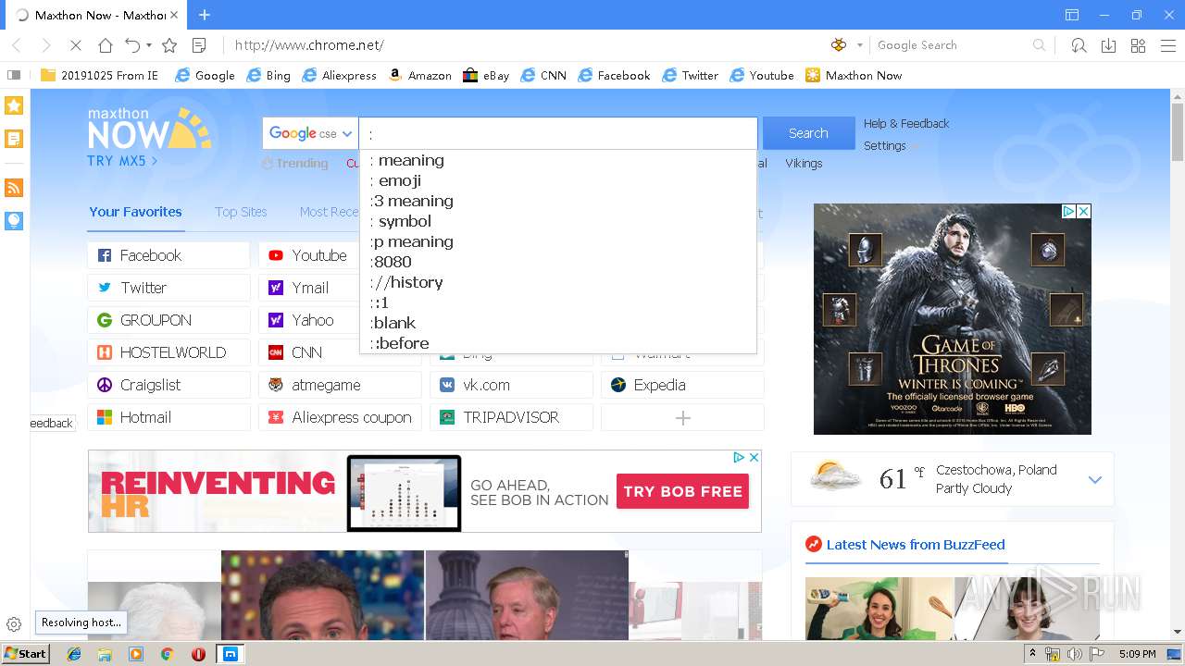Open Maxthon Now bookmark in bookmarks bar
Viewport: 1185px width, 666px height.
point(854,75)
